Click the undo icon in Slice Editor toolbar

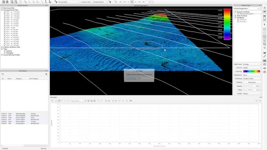pos(98,101)
